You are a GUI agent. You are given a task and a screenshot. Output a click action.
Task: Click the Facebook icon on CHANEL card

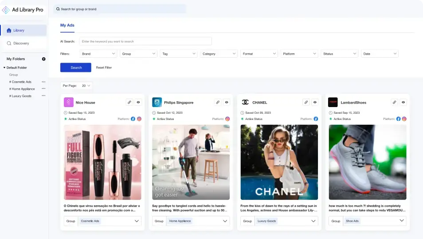click(x=316, y=119)
